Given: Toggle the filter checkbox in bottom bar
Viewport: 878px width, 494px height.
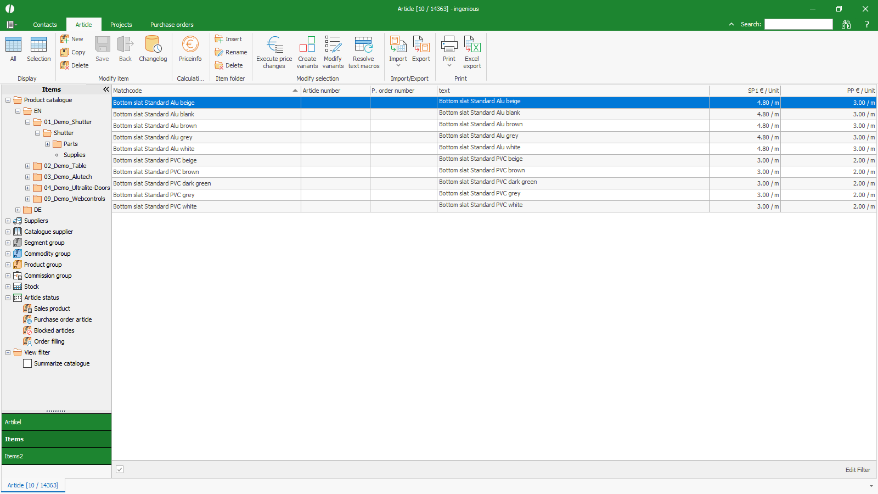Looking at the screenshot, I should pyautogui.click(x=120, y=469).
